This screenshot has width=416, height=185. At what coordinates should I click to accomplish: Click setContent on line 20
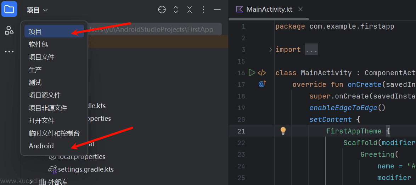(330, 119)
